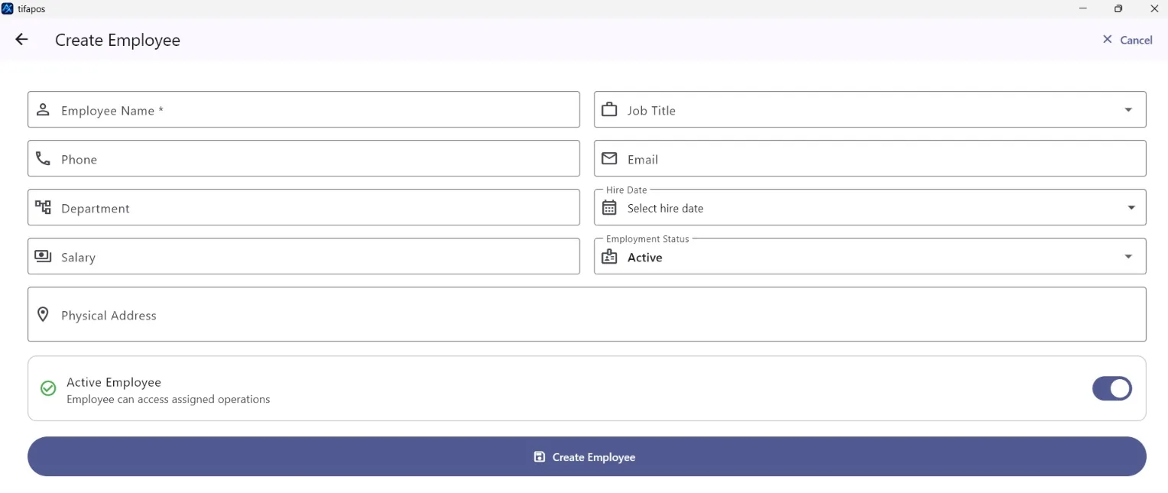The width and height of the screenshot is (1168, 493).
Task: Minimize the tifapos window
Action: point(1083,8)
